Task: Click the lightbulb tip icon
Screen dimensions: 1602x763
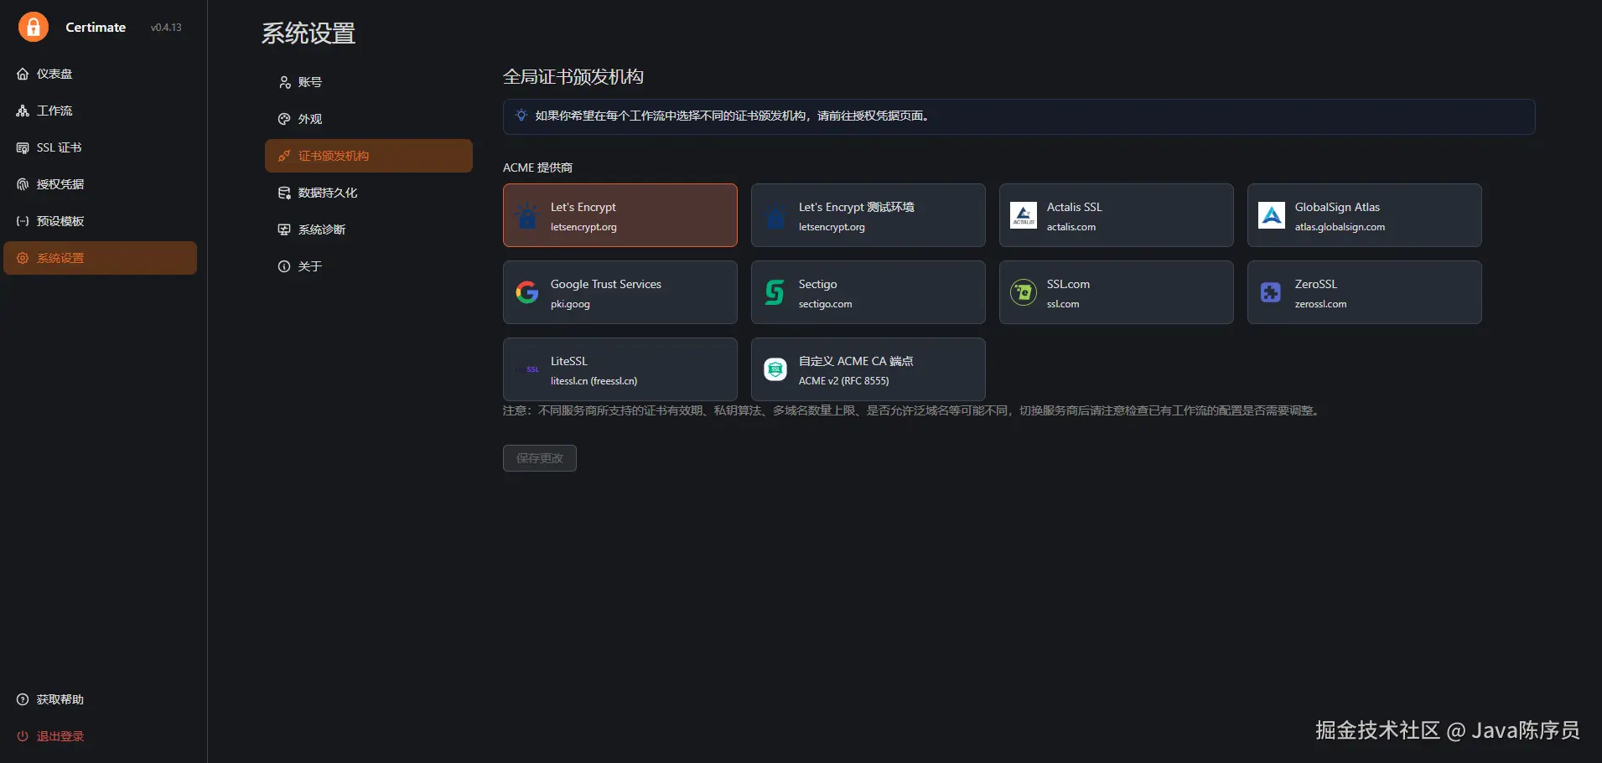Action: 521,116
